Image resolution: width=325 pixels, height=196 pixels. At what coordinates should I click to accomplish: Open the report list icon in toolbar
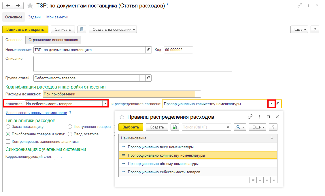82,29
